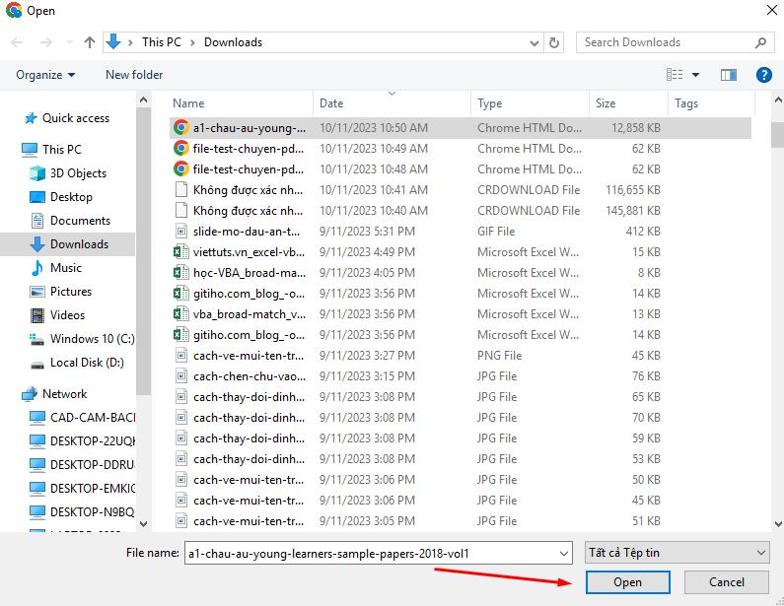Click Downloads in address breadcrumb

(233, 42)
